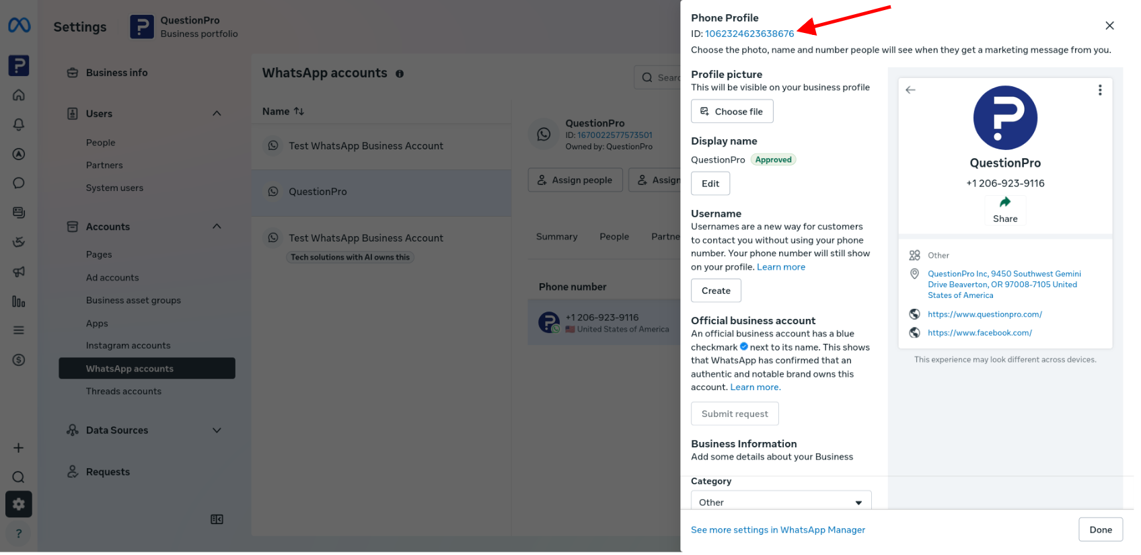
Task: Expand the Data Sources section
Action: [217, 431]
